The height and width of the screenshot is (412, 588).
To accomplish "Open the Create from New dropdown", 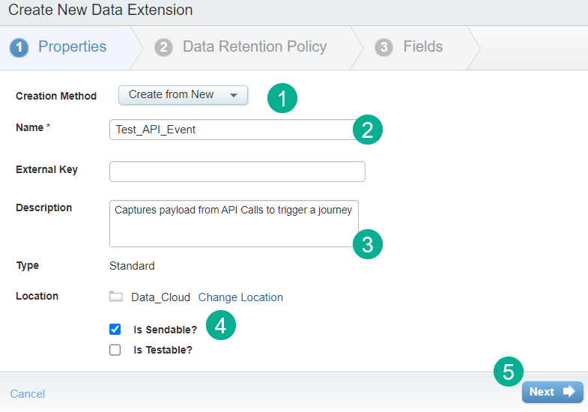I will click(183, 95).
